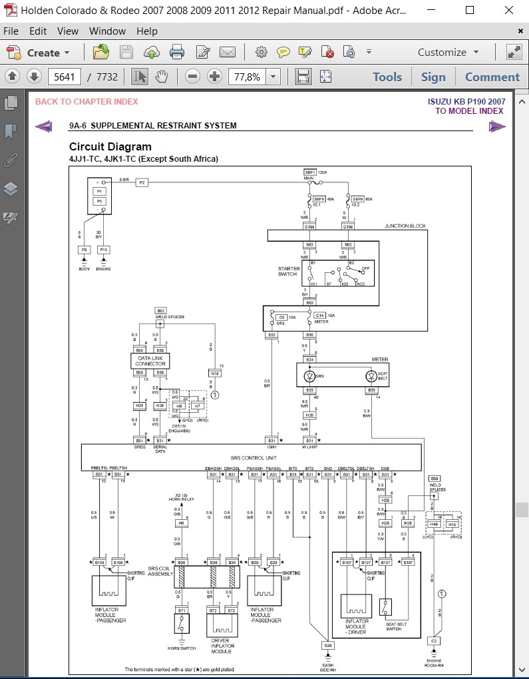Screen dimensions: 529x679
Task: Open the Bookmarks panel in the sidebar
Action: [10, 131]
